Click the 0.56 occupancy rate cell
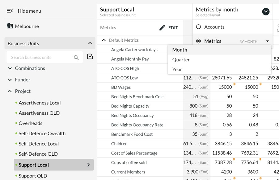279x180 pixels. 227,125
